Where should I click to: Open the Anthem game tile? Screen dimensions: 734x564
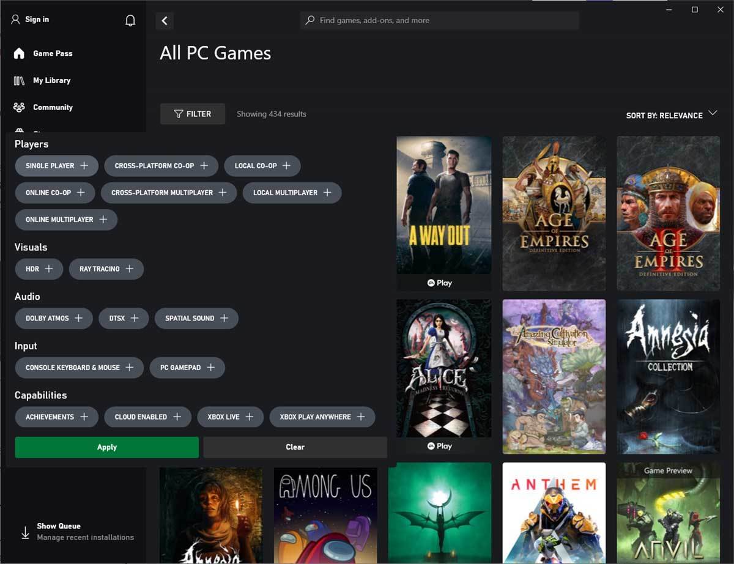(x=554, y=514)
